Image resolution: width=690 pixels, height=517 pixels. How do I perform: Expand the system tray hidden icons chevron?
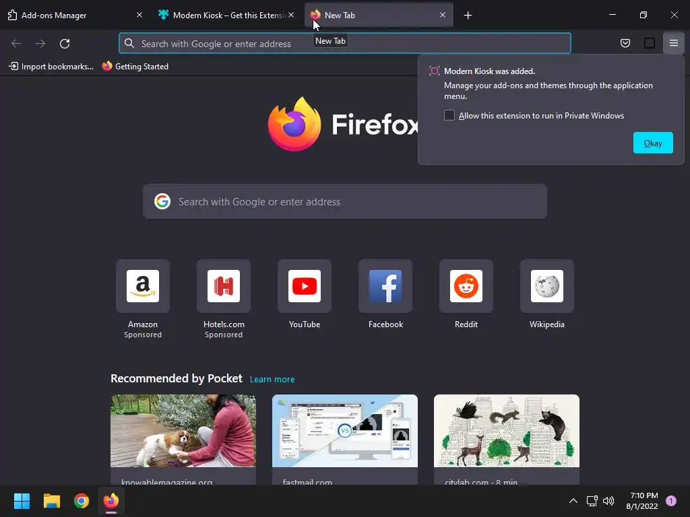click(573, 501)
